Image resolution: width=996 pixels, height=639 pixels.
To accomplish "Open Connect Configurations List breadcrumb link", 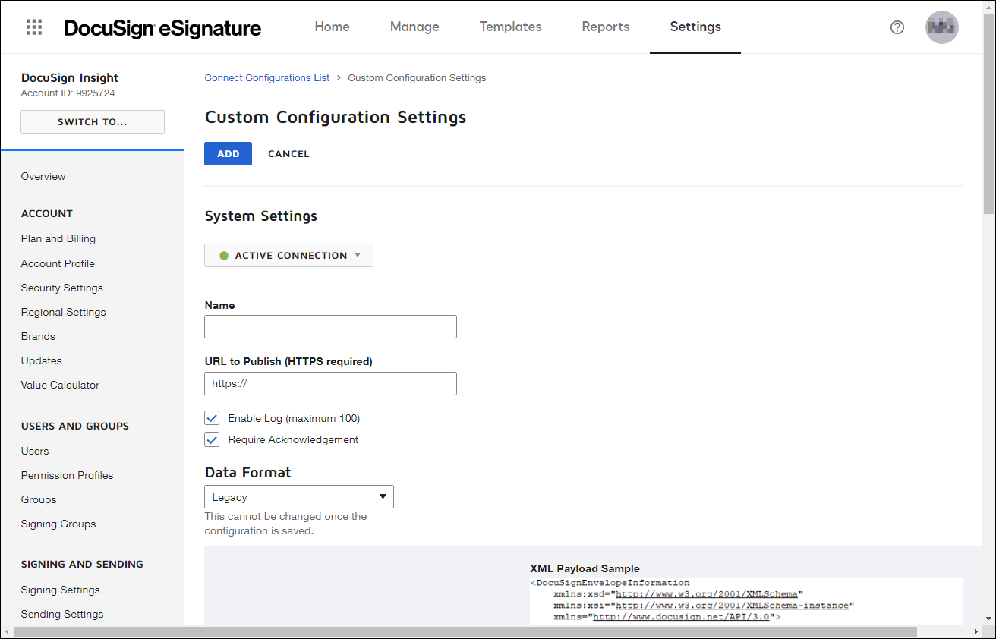I will [x=267, y=77].
